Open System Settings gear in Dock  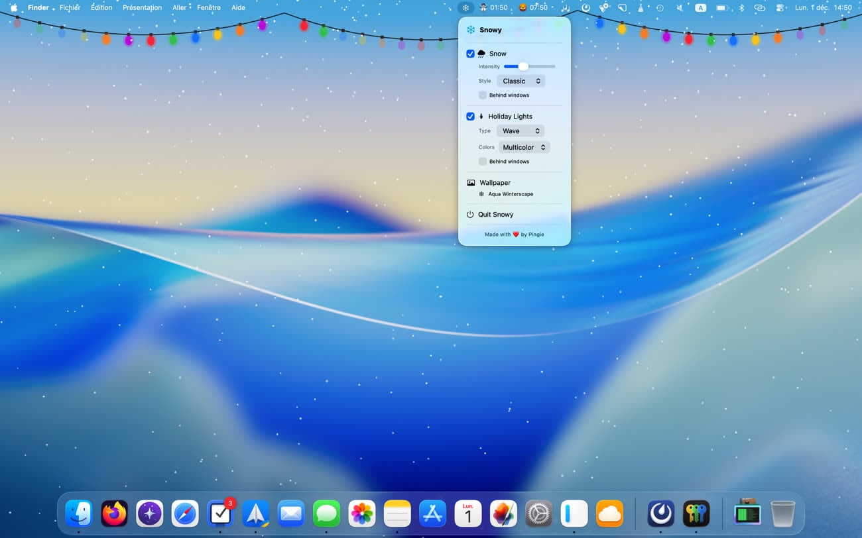(538, 513)
